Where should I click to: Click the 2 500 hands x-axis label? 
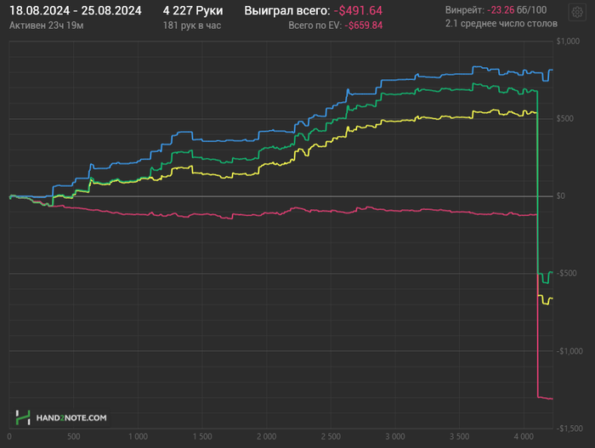(331, 437)
